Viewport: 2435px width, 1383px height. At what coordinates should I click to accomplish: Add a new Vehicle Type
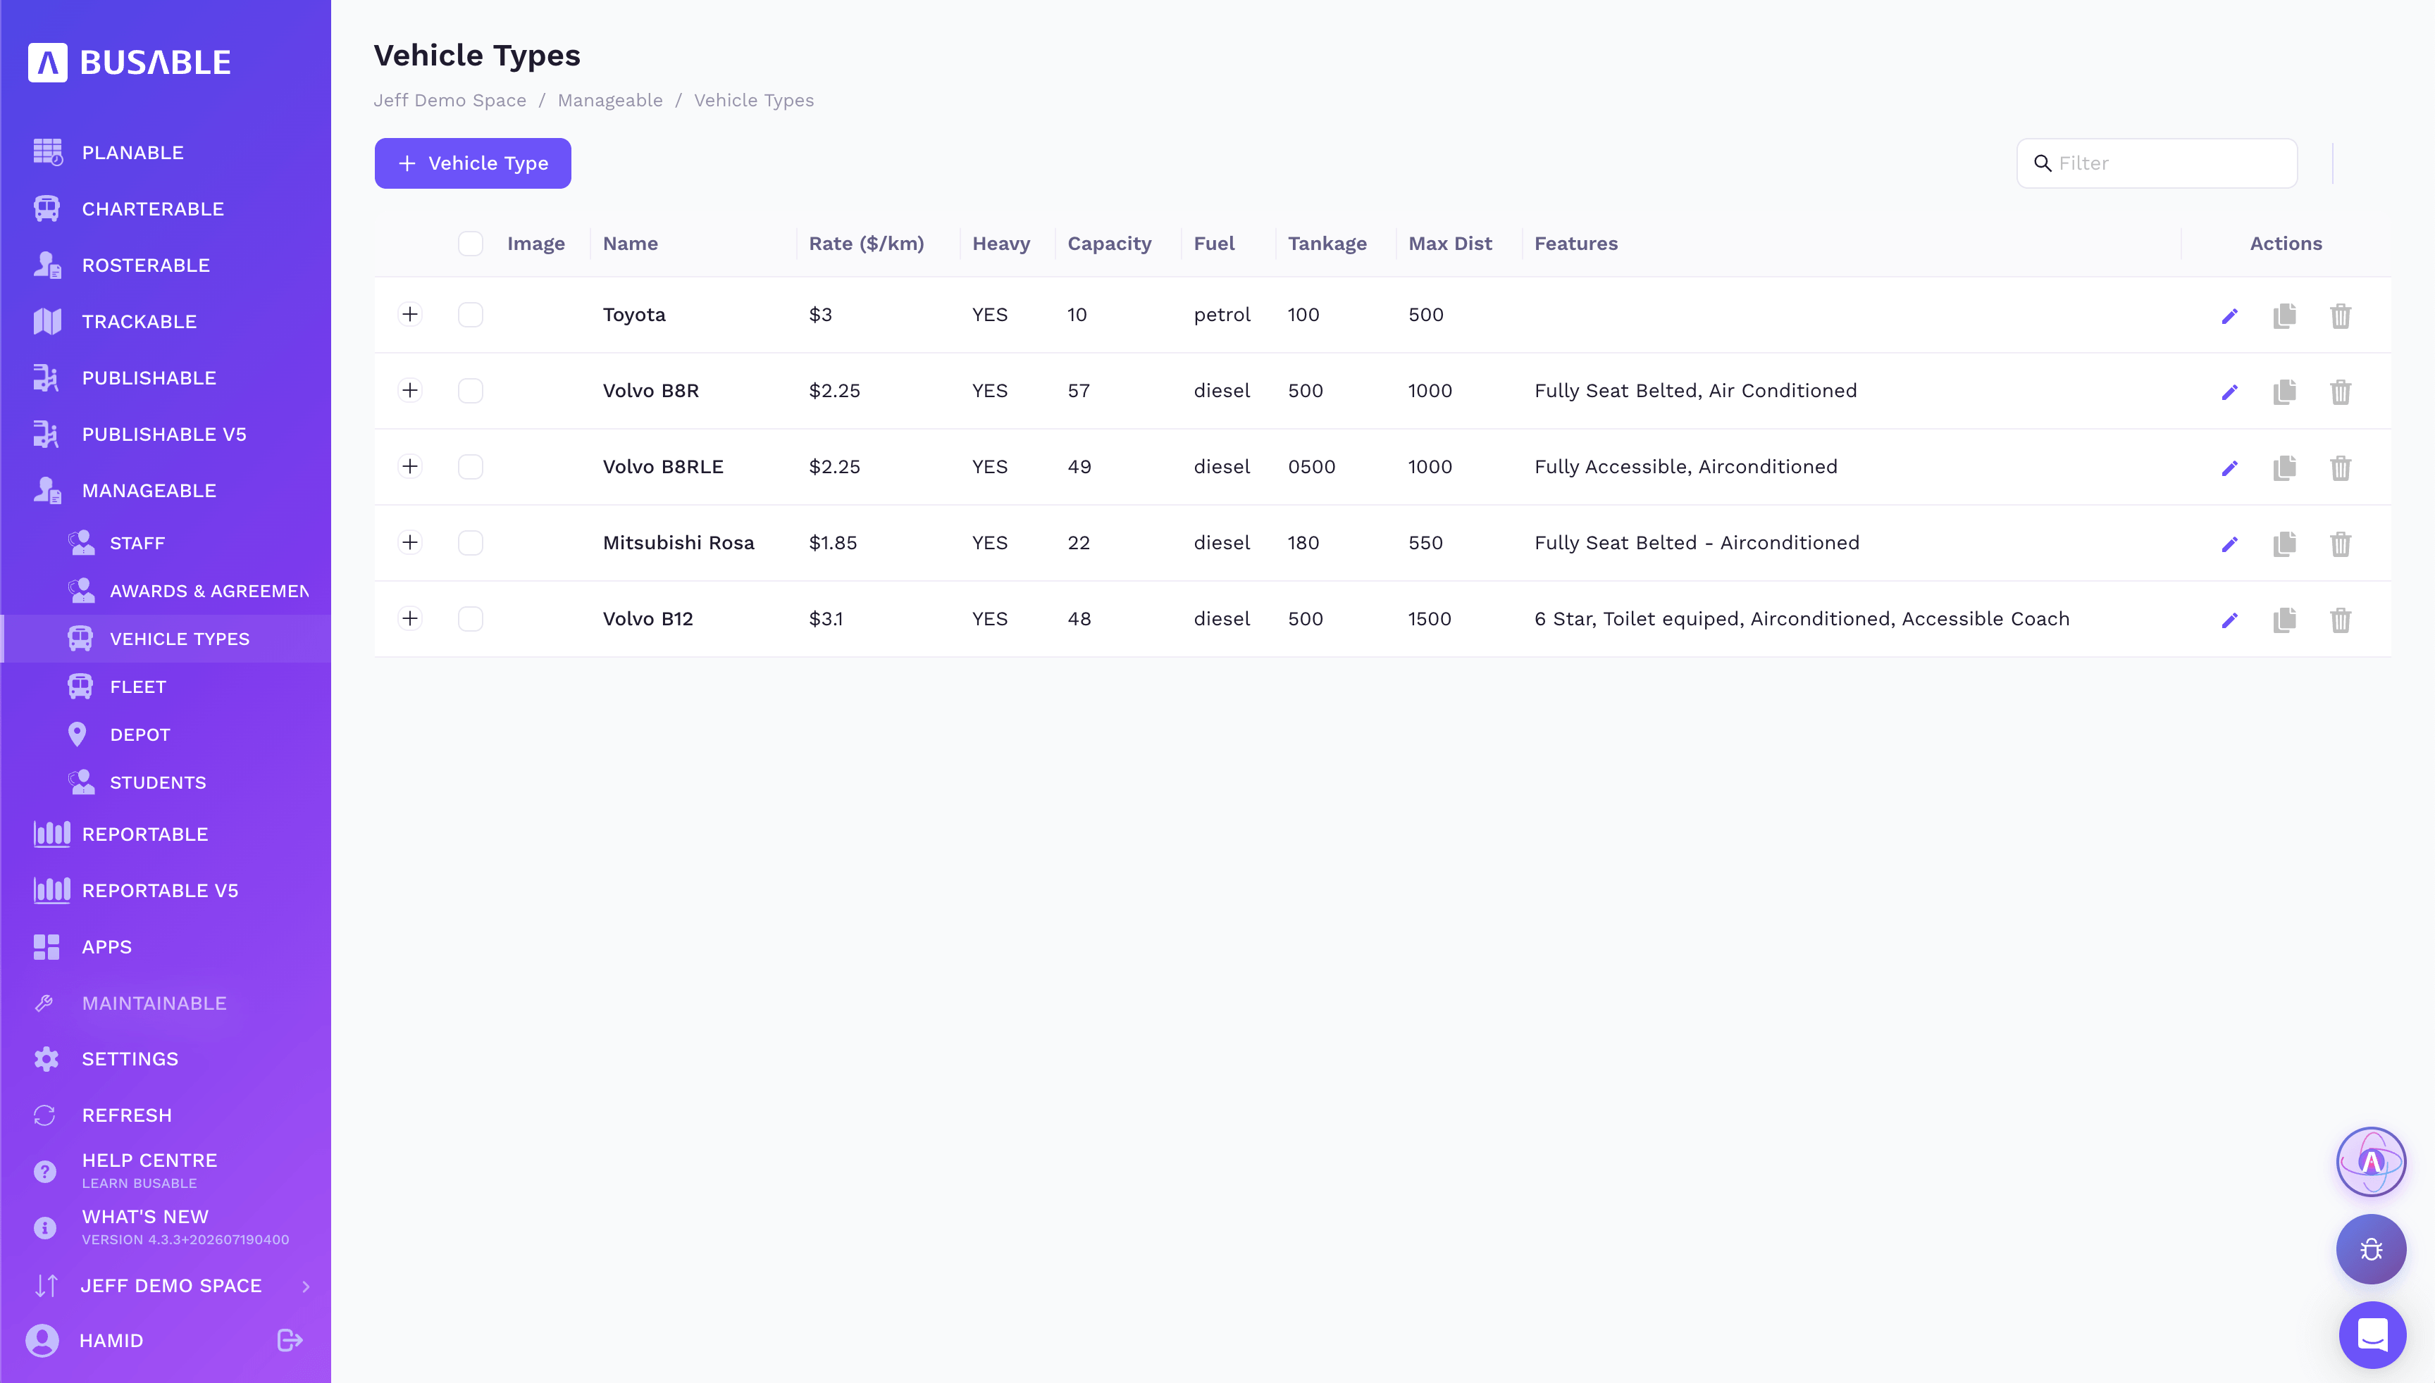[472, 163]
